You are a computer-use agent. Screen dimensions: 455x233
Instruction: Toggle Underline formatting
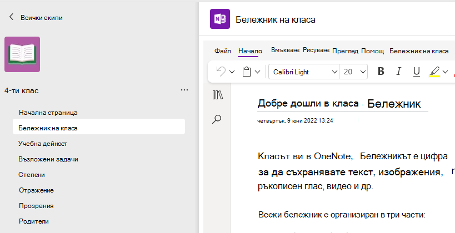click(x=417, y=72)
